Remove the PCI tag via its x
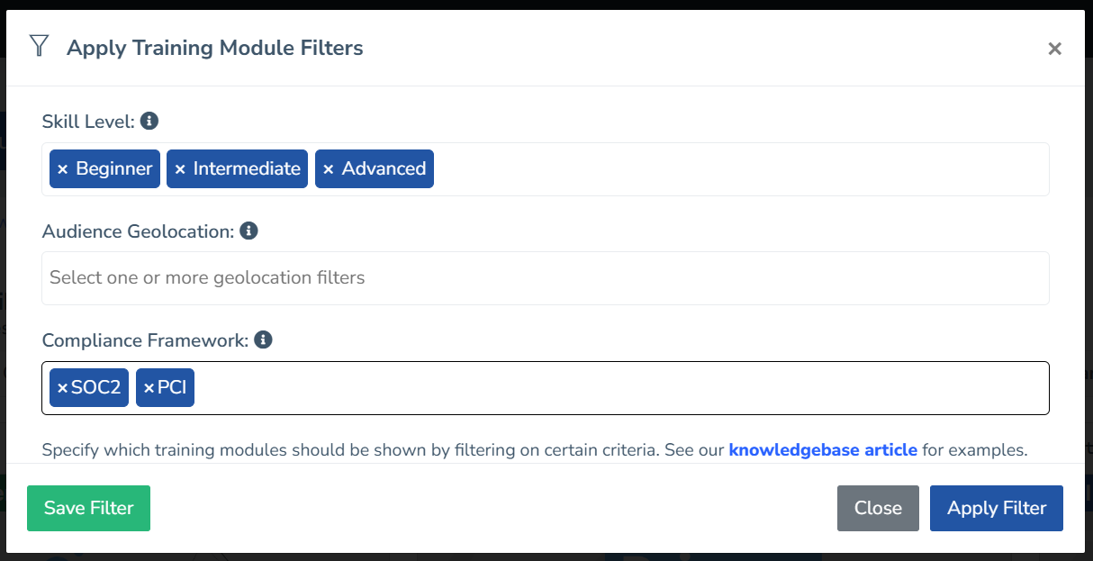Image resolution: width=1093 pixels, height=561 pixels. tap(149, 388)
